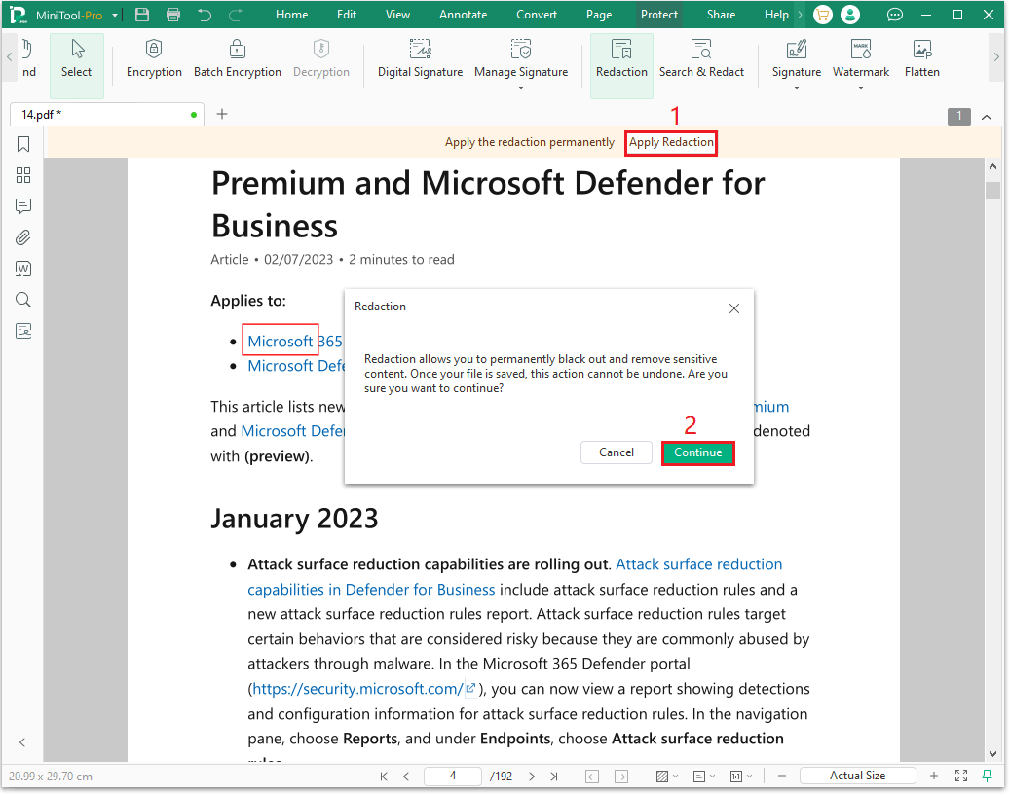The height and width of the screenshot is (795, 1010).
Task: Open the Bookmarks panel in the sidebar
Action: (x=22, y=143)
